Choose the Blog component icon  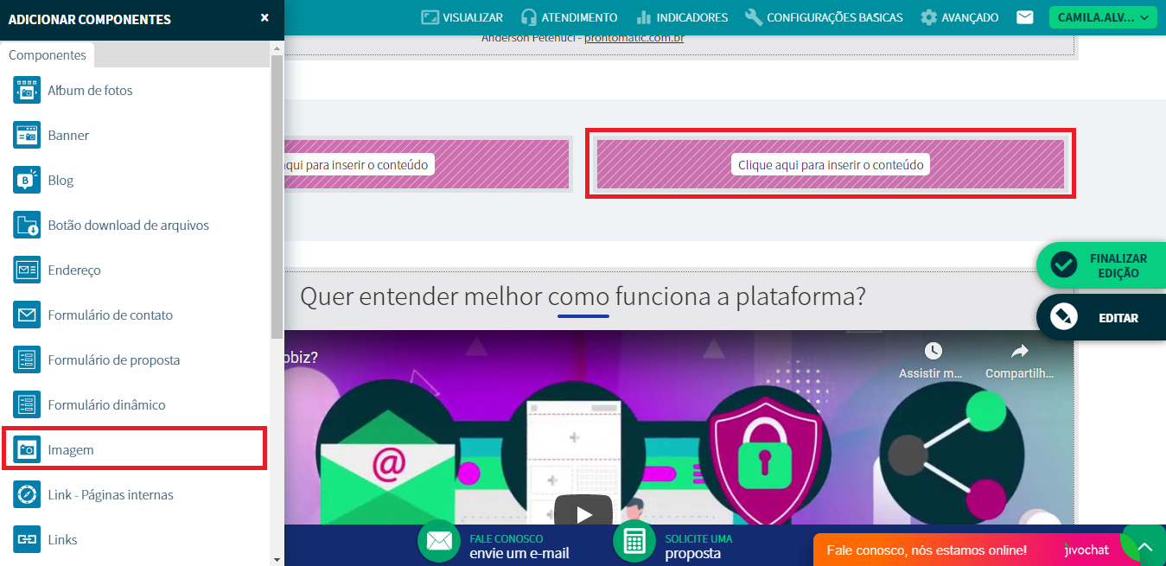27,181
